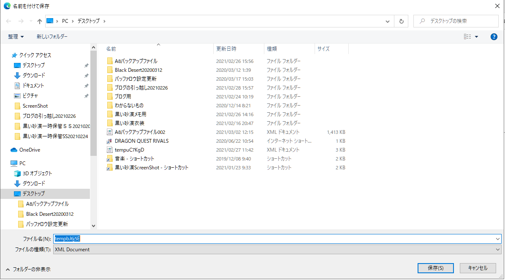Select ダウンロード in Quick Access
This screenshot has width=505, height=280.
[x=34, y=76]
